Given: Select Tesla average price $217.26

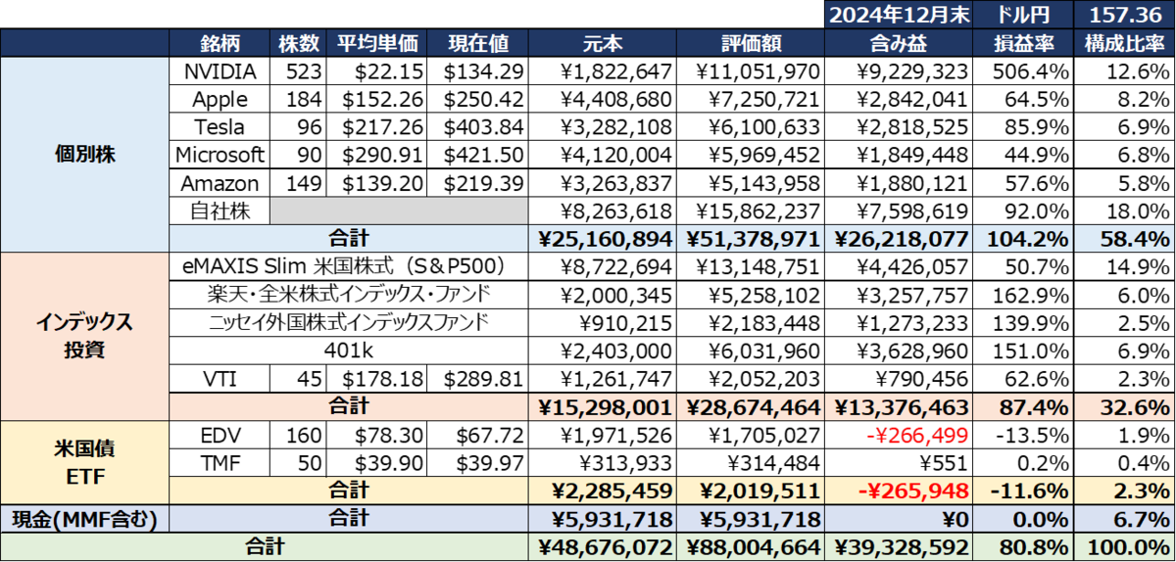Looking at the screenshot, I should [x=377, y=127].
